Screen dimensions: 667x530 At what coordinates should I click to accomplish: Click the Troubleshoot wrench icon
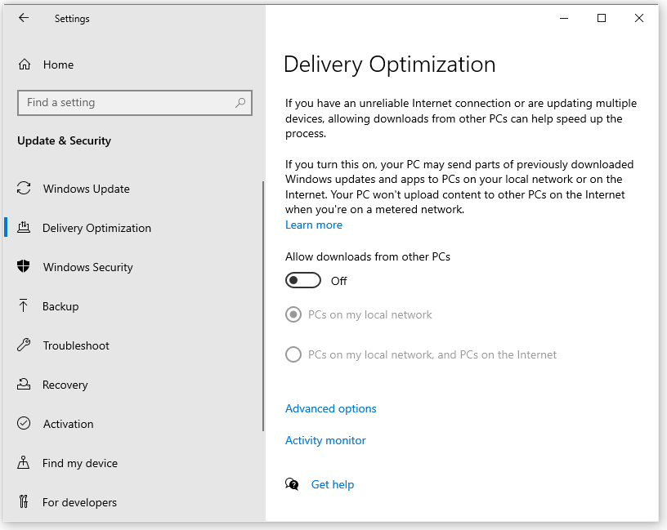[24, 345]
